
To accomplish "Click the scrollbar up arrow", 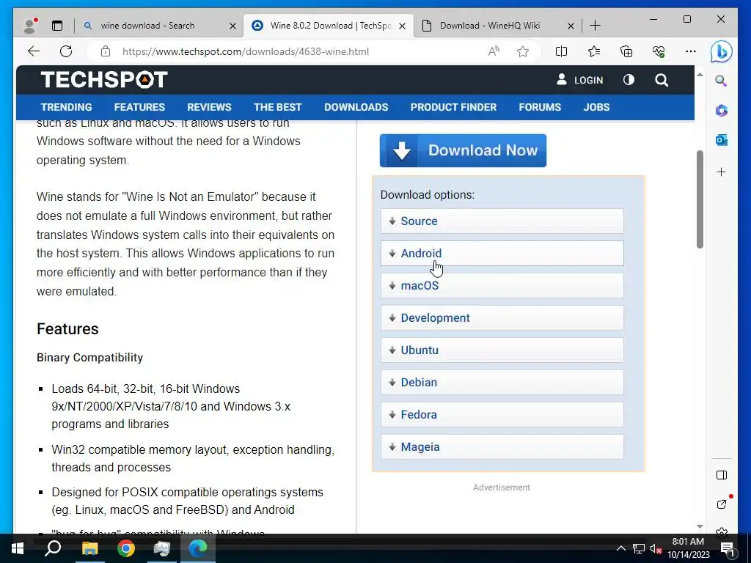I will tap(700, 75).
